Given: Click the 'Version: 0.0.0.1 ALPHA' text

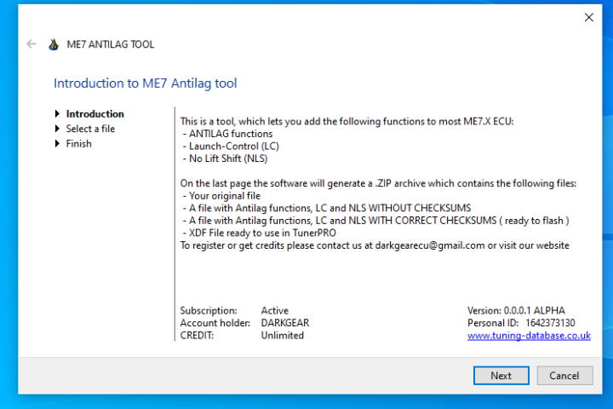Looking at the screenshot, I should click(x=516, y=311).
